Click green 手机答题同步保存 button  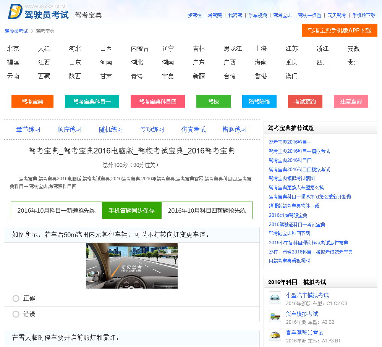point(131,210)
